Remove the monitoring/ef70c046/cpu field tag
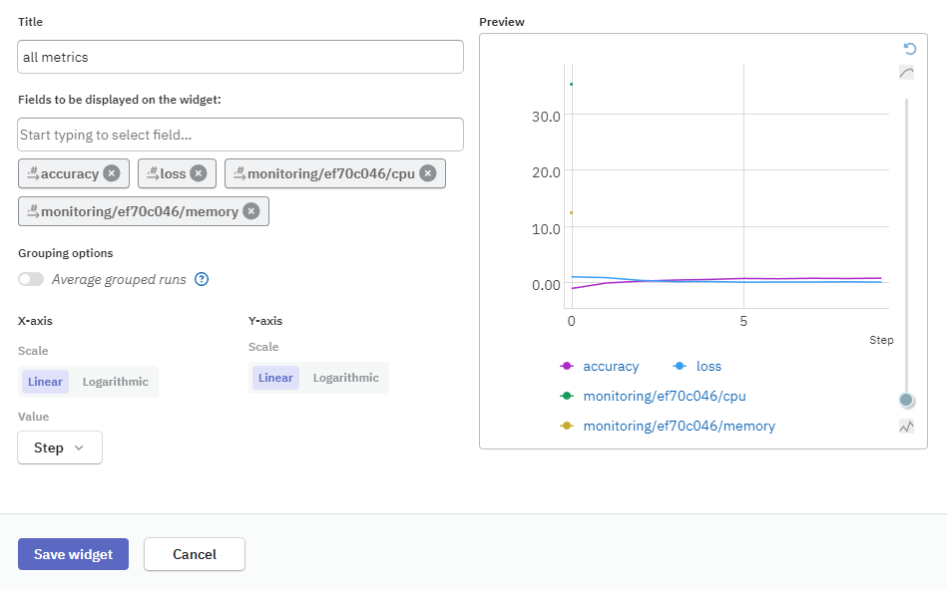947x589 pixels. pyautogui.click(x=427, y=172)
